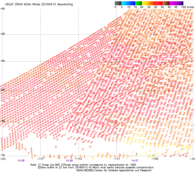This screenshot has height=172, width=195.
Task: Click the -66 latitude axis label
Action: point(2,90)
